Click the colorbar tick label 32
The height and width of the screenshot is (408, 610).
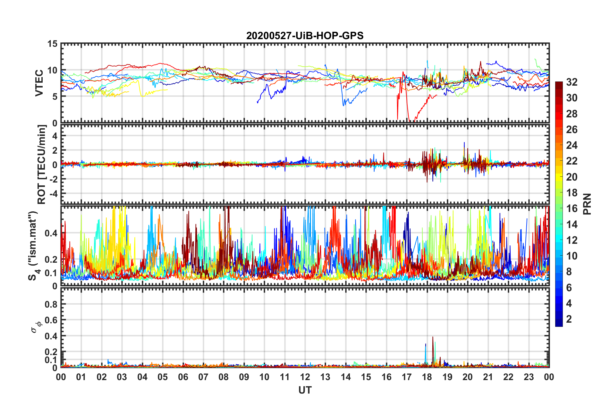click(572, 82)
